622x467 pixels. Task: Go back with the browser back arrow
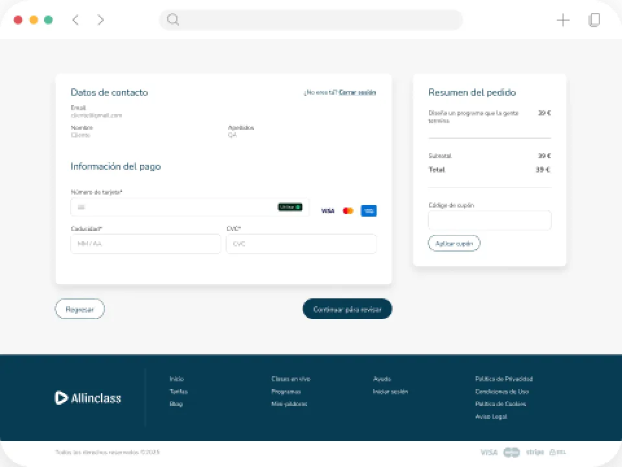pos(75,20)
